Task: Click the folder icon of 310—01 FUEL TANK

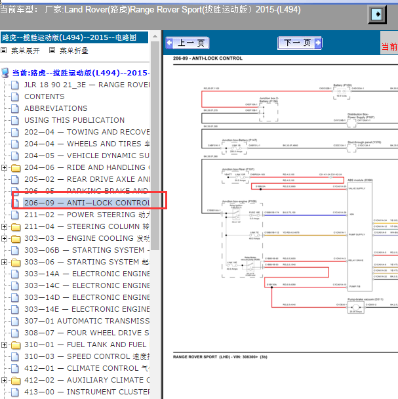Action: (x=16, y=345)
